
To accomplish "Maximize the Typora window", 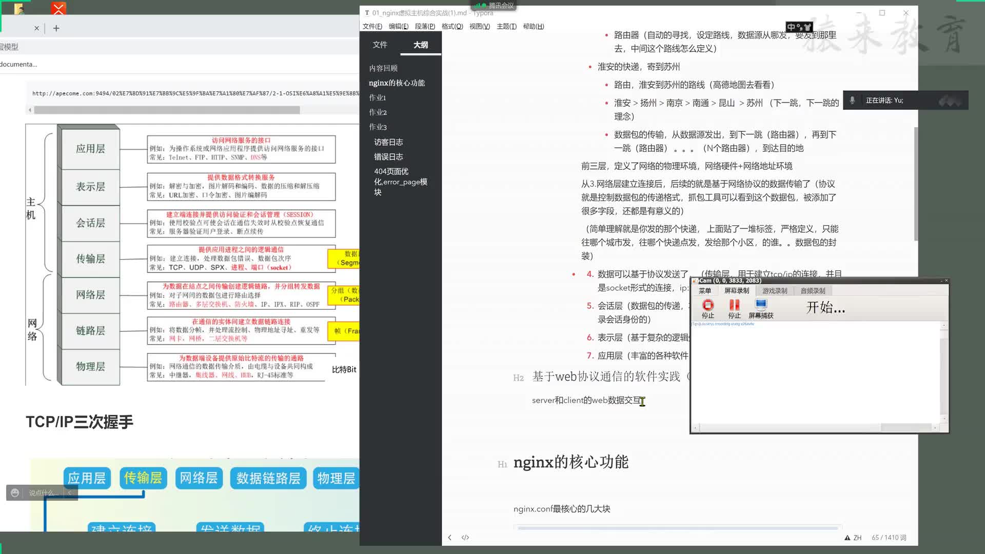I will click(882, 13).
